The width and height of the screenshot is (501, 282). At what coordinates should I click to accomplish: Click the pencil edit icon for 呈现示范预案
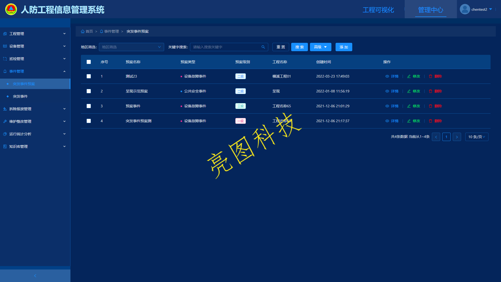(x=409, y=91)
